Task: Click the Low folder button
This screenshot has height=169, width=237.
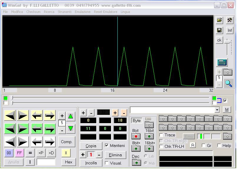Action: pos(149,125)
